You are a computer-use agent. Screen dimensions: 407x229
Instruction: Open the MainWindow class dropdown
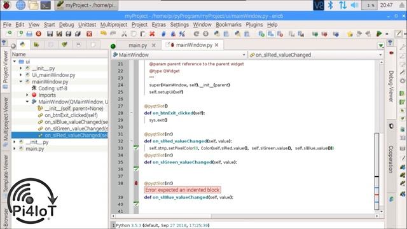tap(179, 55)
